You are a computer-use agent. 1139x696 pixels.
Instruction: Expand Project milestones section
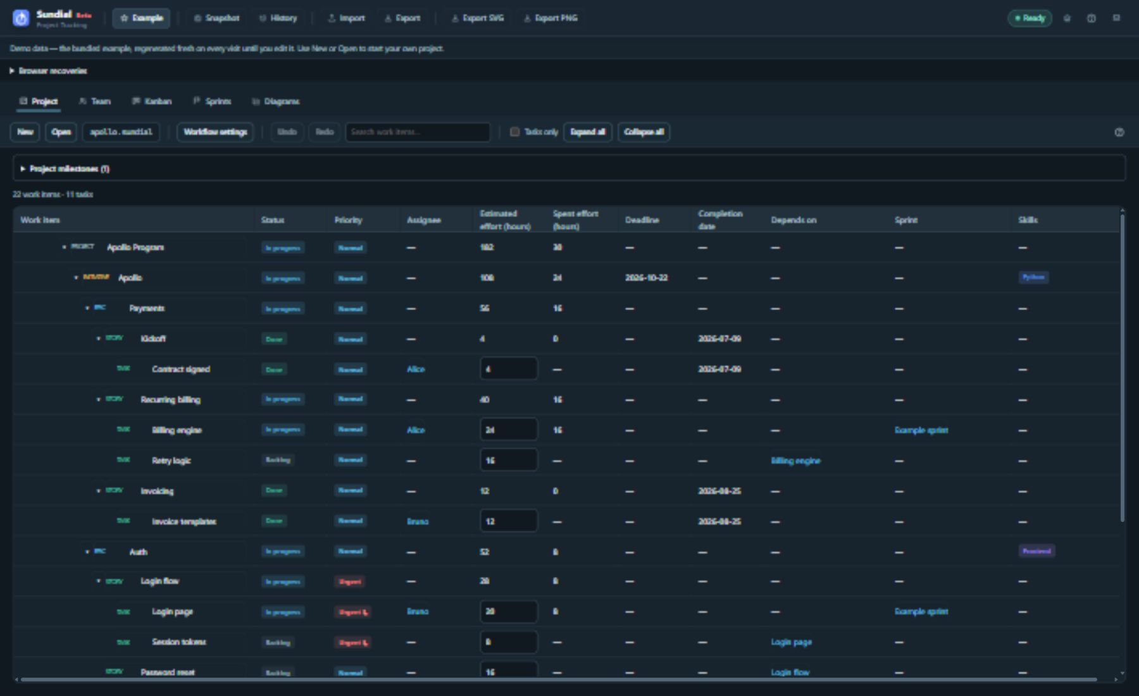(x=65, y=169)
